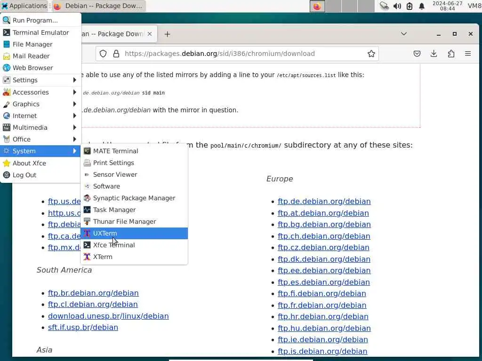
Task: Expand the Internet submenu
Action: [x=40, y=116]
